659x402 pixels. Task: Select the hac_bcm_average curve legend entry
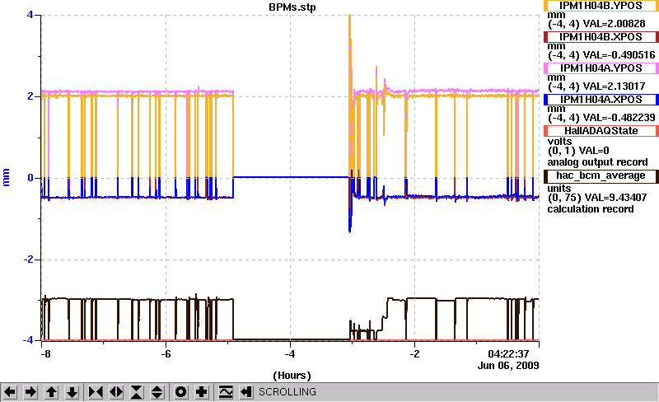[601, 175]
